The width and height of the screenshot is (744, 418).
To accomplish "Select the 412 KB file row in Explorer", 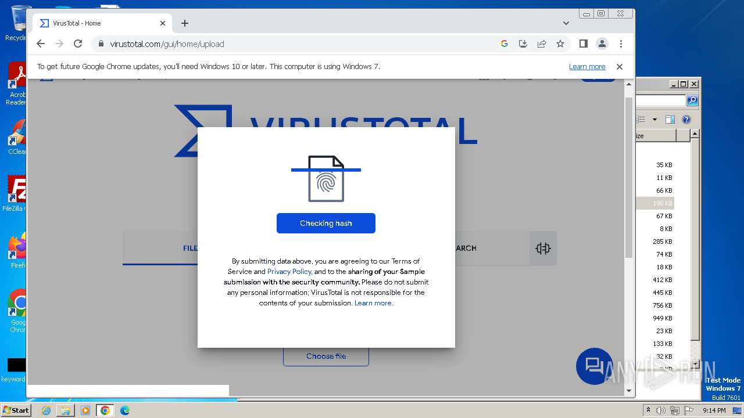I will click(x=655, y=280).
